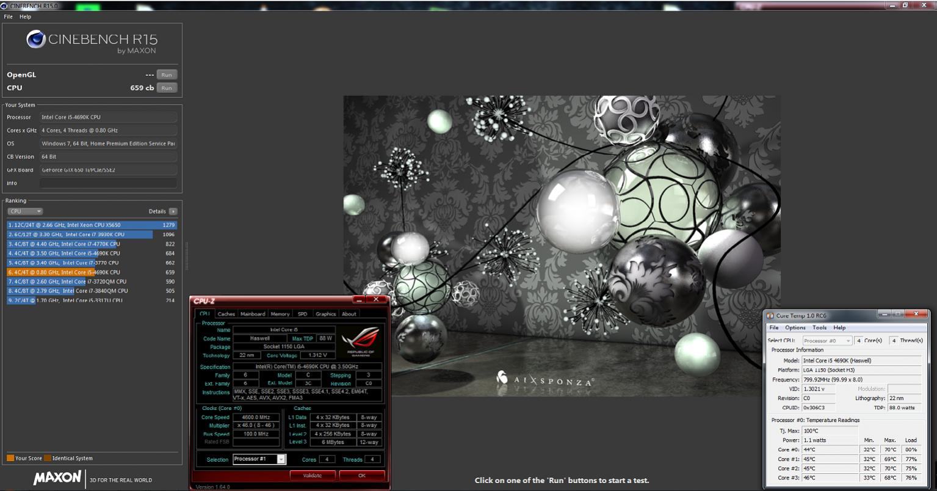
Task: Switch to CPU-Z Mainboard tab
Action: [x=253, y=314]
